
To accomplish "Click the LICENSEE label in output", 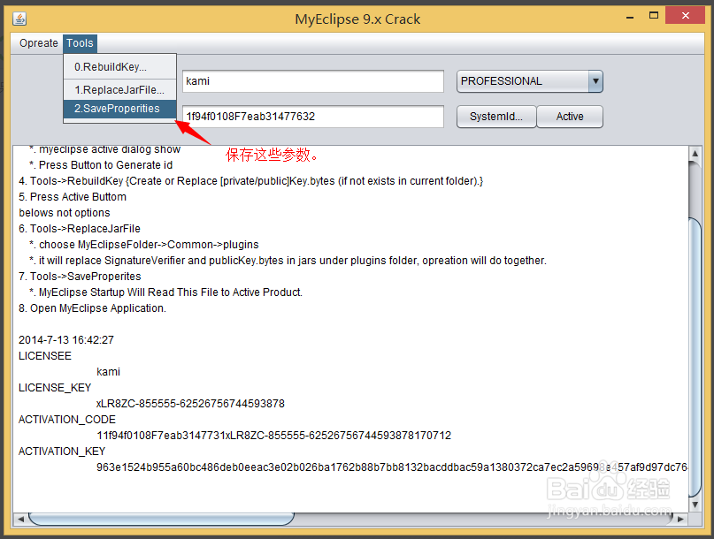I will point(44,356).
